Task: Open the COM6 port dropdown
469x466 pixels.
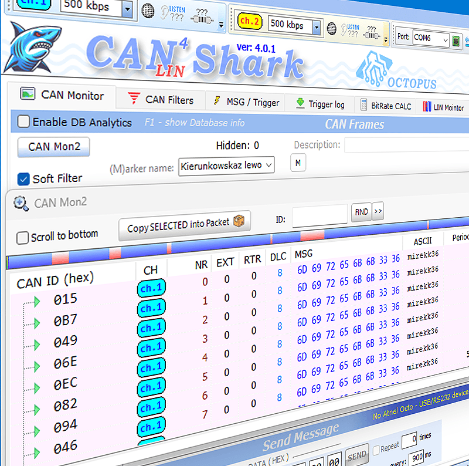Action: (x=446, y=39)
